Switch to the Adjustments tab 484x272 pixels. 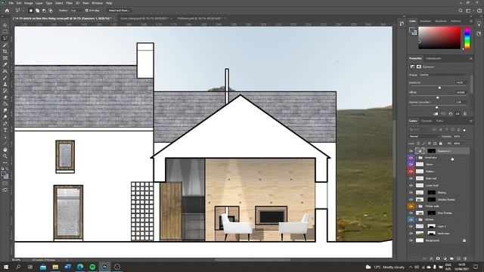(x=433, y=58)
